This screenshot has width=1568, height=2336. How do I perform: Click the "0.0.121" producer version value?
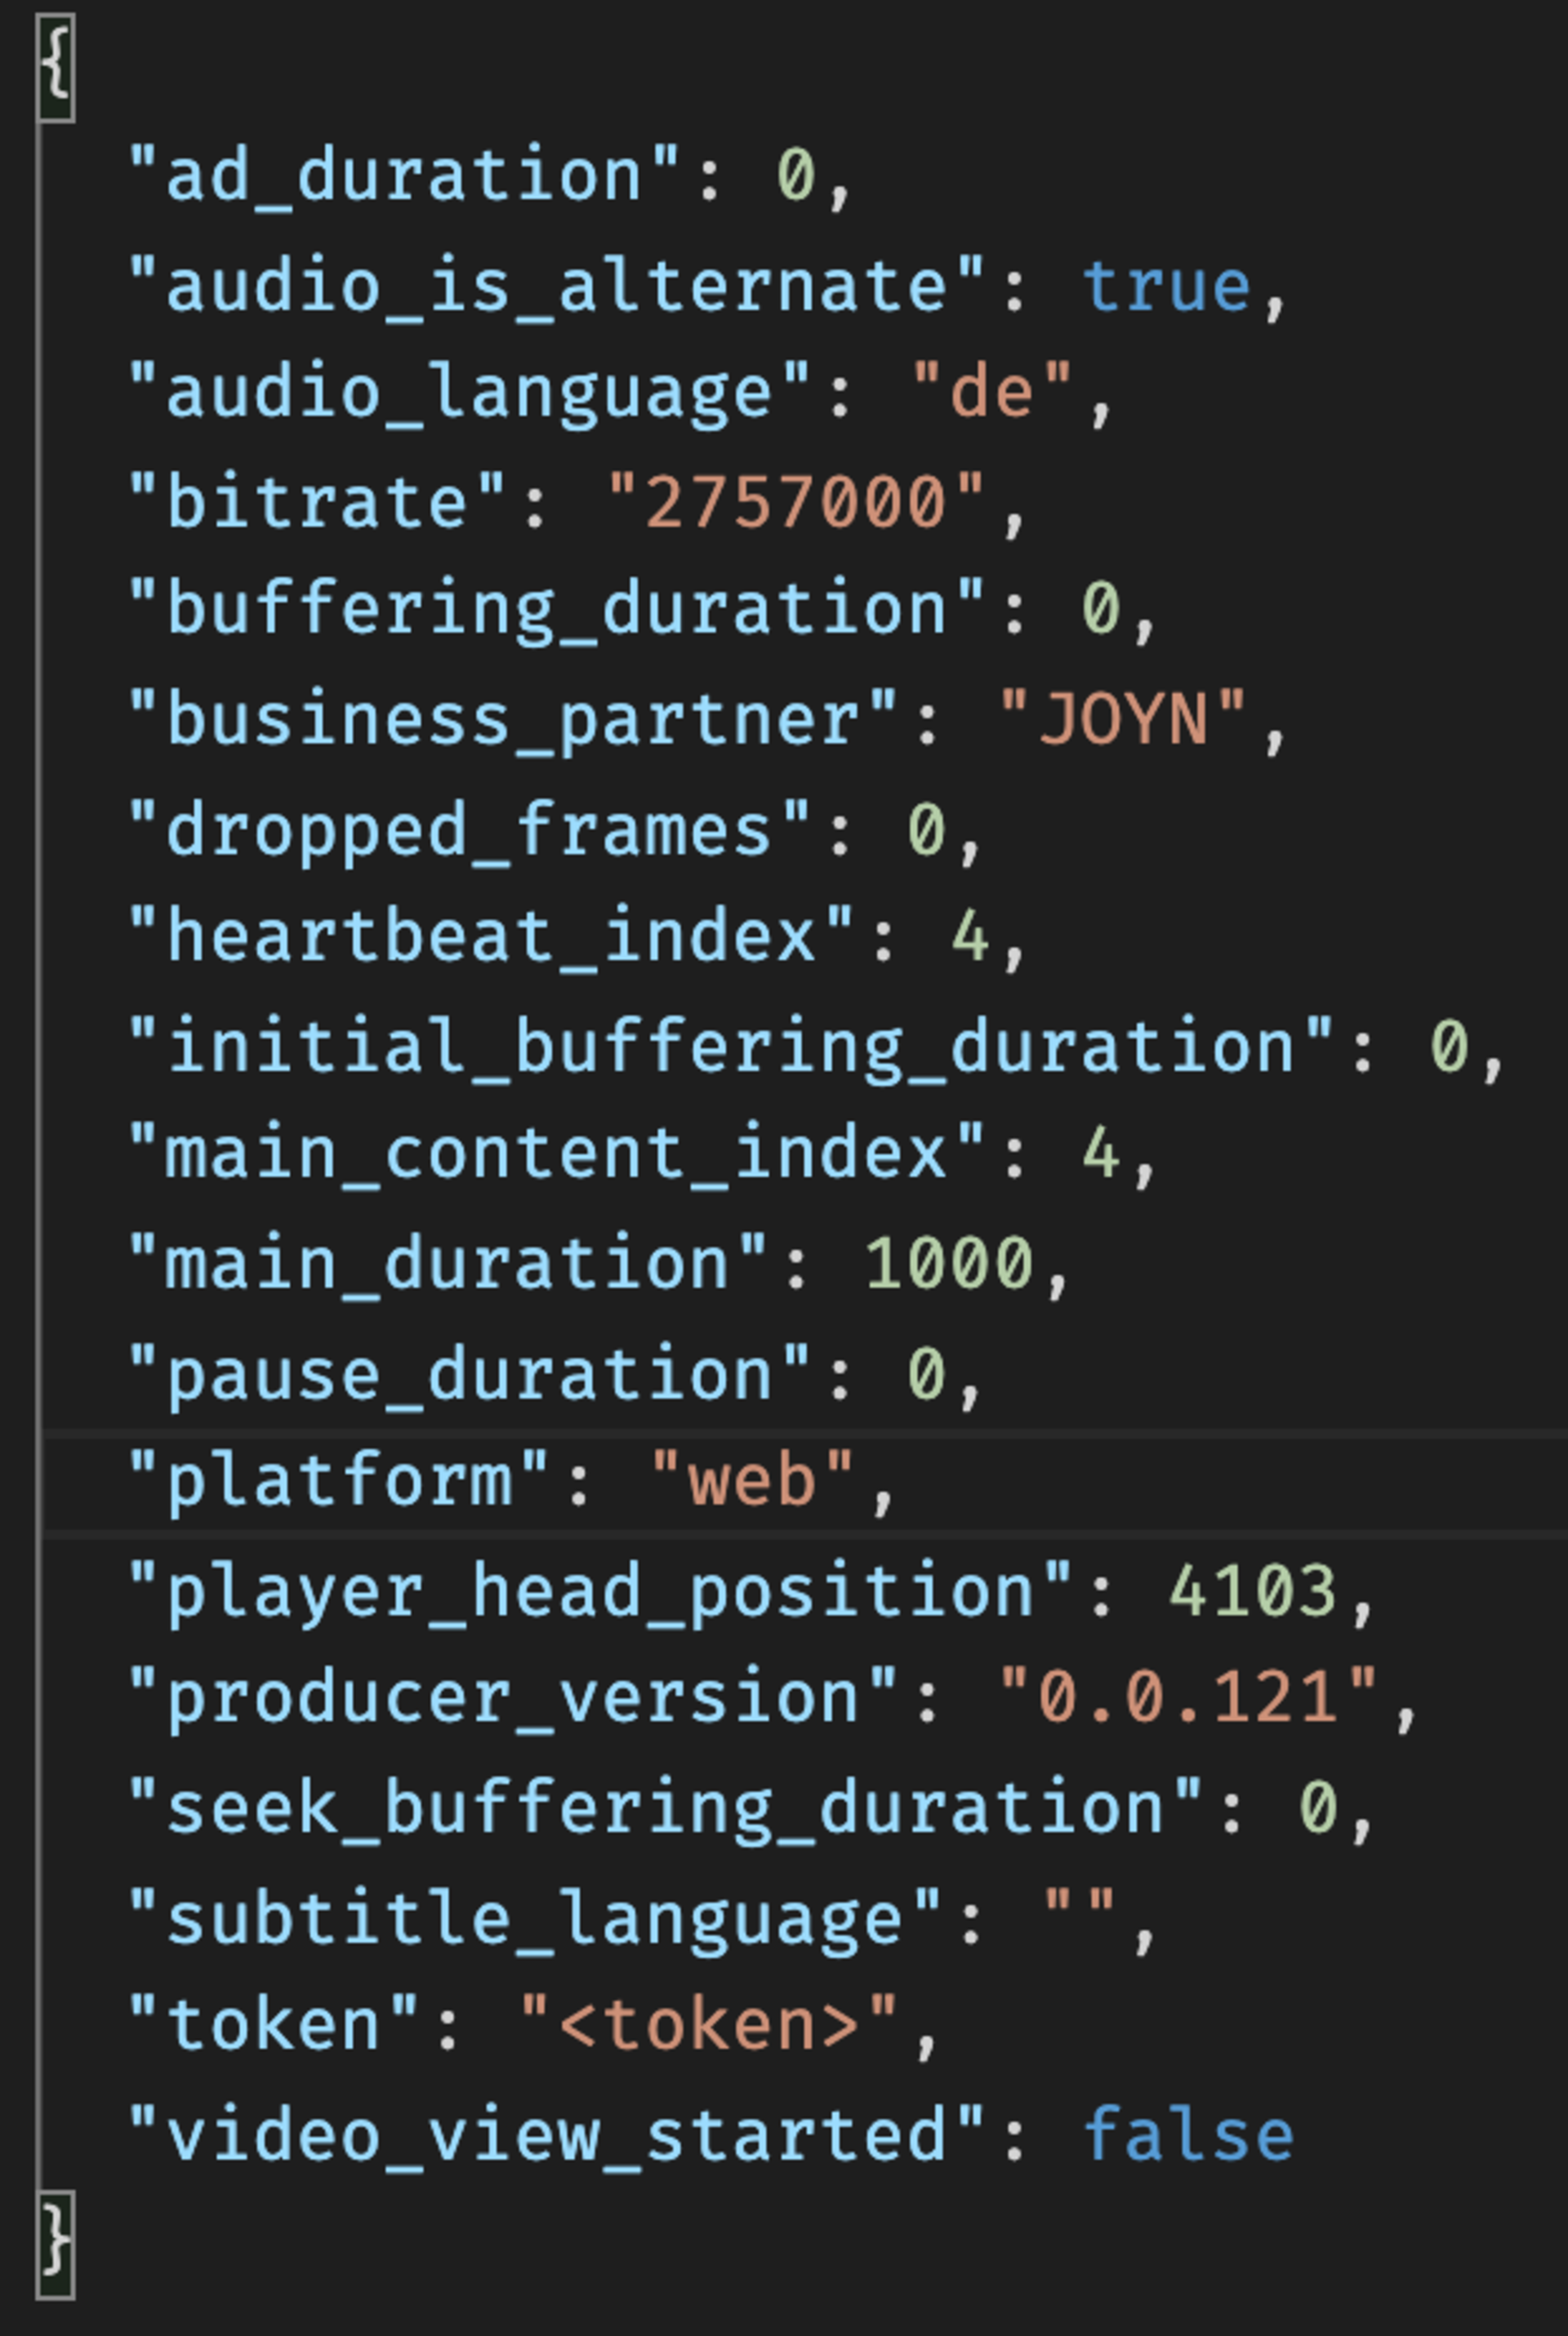pyautogui.click(x=1188, y=1699)
